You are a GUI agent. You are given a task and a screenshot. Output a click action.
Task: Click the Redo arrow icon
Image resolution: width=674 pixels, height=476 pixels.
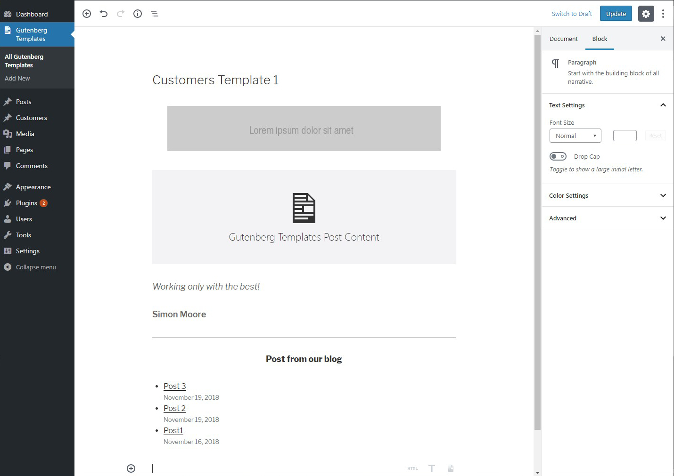(x=121, y=14)
